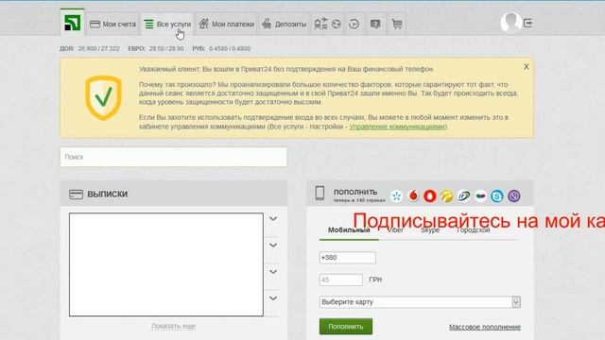
Task: Open the shopping cart icon
Action: click(397, 25)
